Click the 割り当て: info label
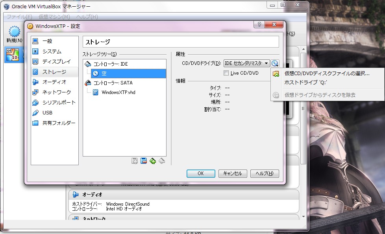 (213, 109)
